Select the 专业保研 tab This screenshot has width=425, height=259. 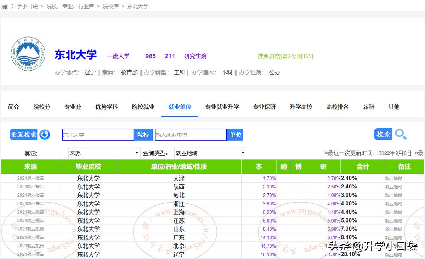coord(264,107)
